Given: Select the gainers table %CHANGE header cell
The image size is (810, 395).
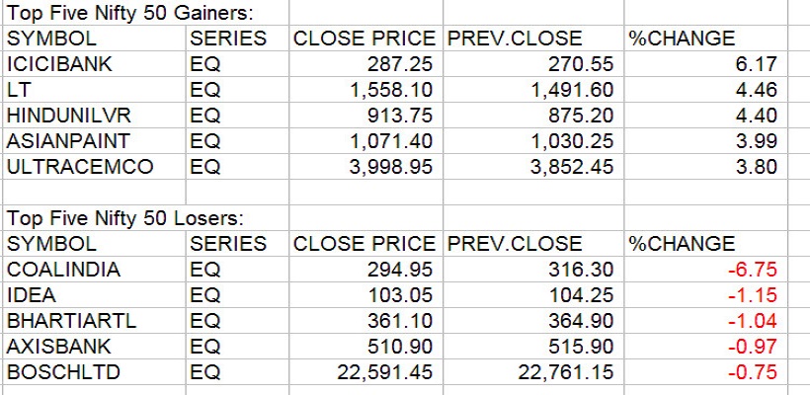Looking at the screenshot, I should tap(682, 39).
